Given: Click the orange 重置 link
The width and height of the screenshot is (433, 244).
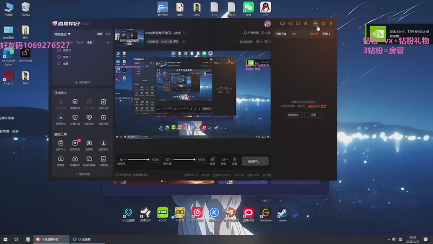Looking at the screenshot, I should pos(323,106).
